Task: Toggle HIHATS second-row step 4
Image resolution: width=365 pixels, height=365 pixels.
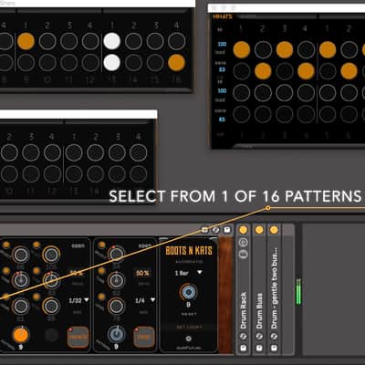Action: tap(306, 71)
